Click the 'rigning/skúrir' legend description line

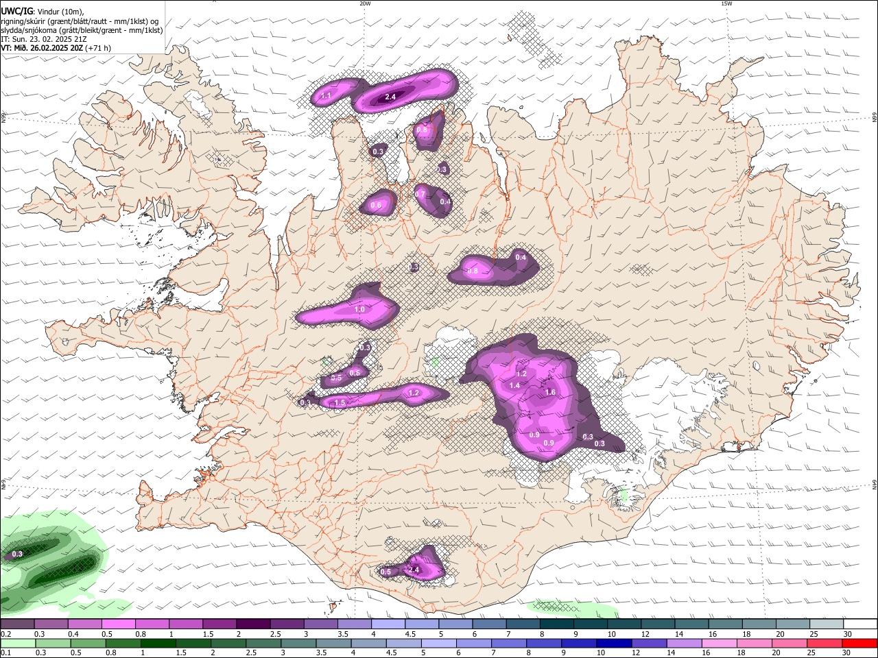click(80, 21)
